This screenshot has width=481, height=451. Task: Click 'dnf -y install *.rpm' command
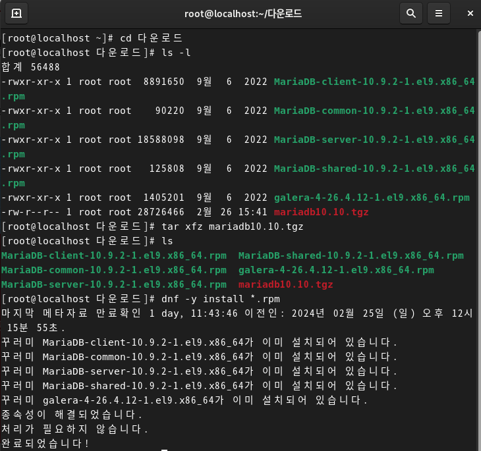click(221, 299)
